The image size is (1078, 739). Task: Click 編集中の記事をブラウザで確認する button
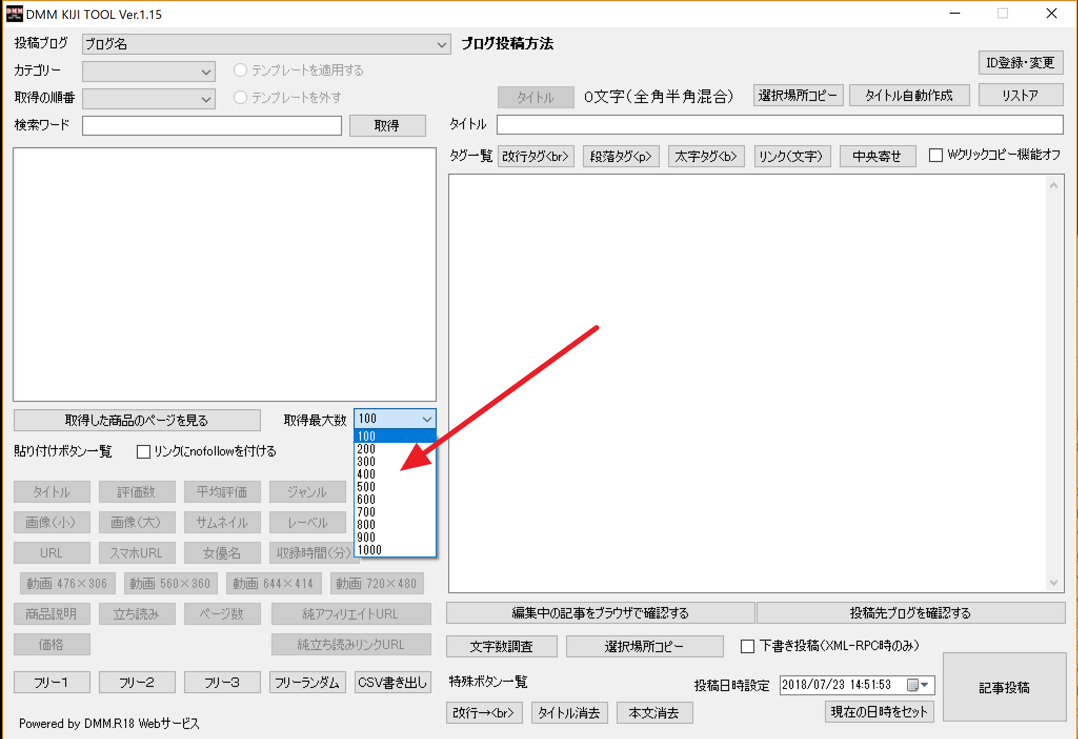click(x=600, y=613)
